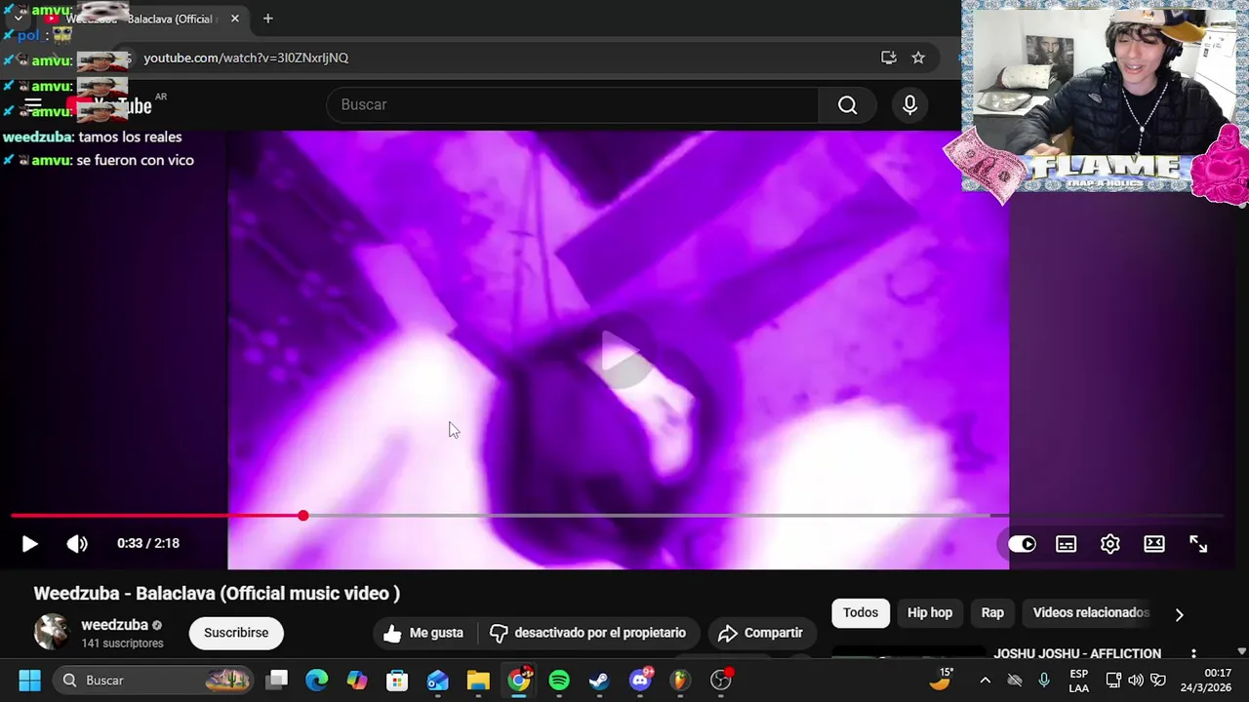Show hidden system tray icons

coord(986,680)
